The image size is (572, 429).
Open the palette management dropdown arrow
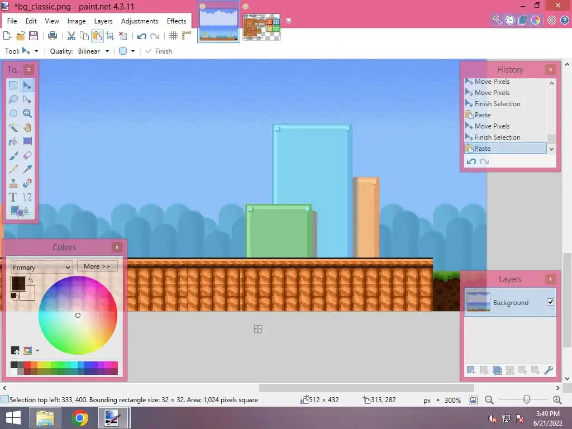pyautogui.click(x=37, y=351)
